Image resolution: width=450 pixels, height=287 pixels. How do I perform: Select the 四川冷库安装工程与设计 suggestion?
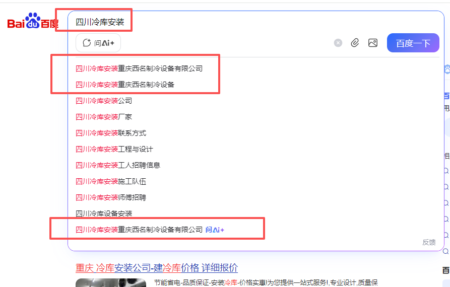pos(114,149)
